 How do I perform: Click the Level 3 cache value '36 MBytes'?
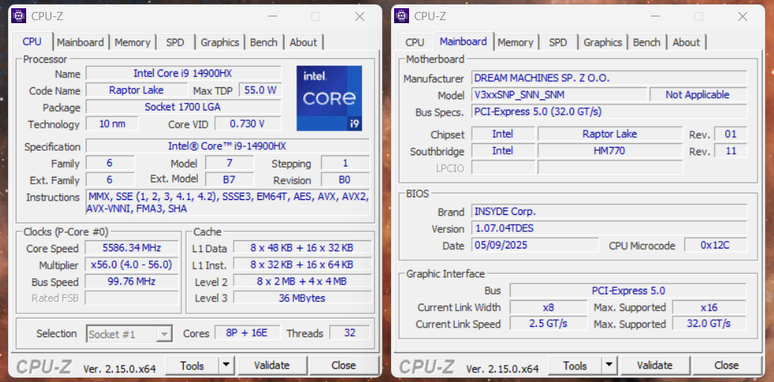click(302, 298)
